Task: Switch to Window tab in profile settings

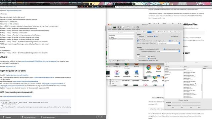Action: (x=154, y=32)
